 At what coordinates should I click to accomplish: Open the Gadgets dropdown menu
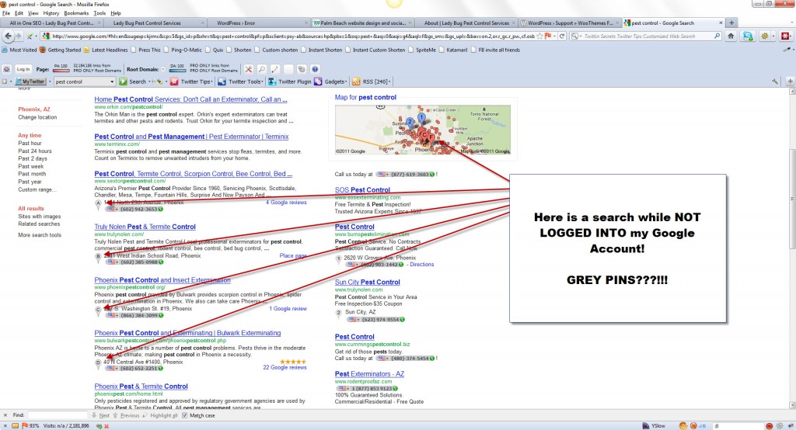coord(330,81)
